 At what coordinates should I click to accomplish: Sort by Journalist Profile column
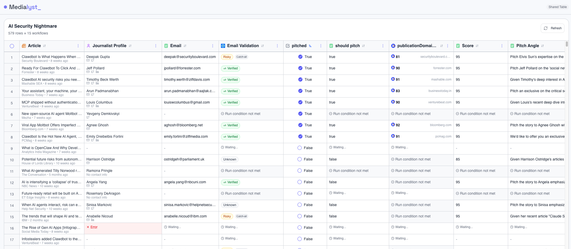[130, 46]
